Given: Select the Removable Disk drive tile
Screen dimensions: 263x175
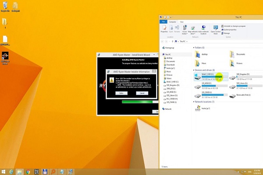Looking at the screenshot, I should click(x=240, y=96).
